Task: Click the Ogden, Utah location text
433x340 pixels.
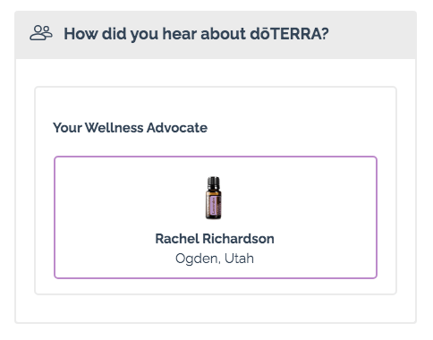Action: click(215, 259)
